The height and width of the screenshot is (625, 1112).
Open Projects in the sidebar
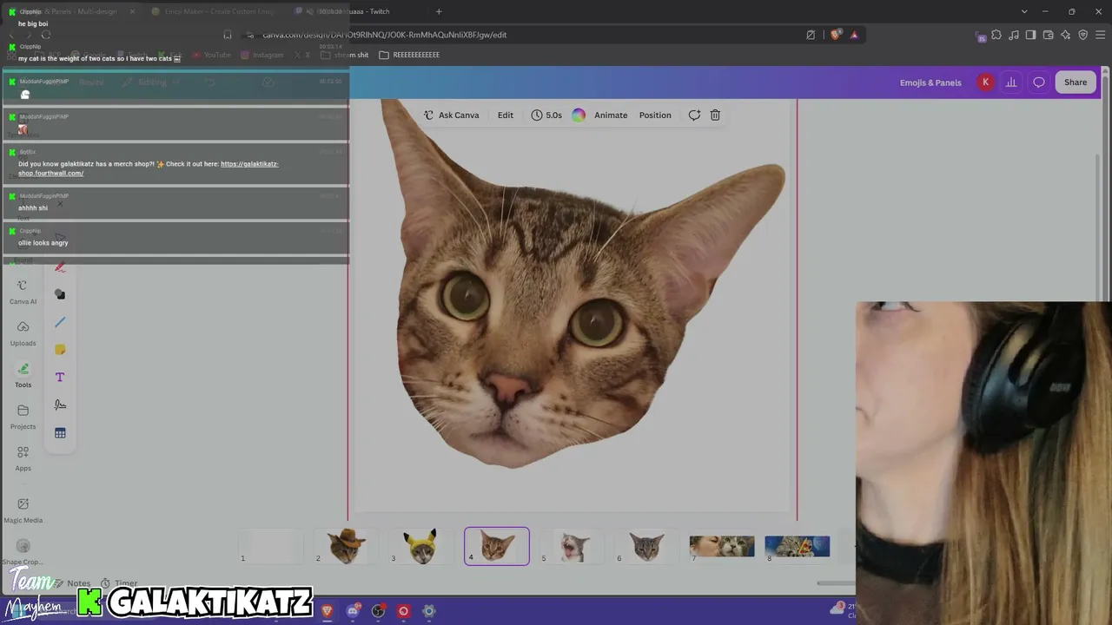[x=23, y=417]
